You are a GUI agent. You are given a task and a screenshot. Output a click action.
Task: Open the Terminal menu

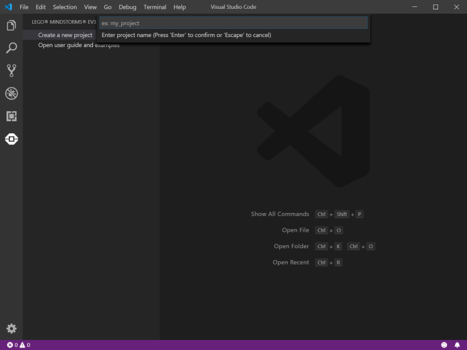point(155,7)
